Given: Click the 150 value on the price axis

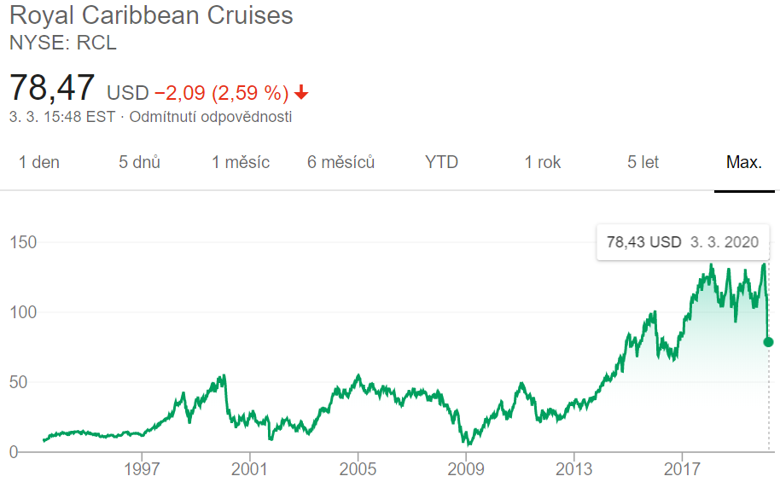Looking at the screenshot, I should tap(24, 242).
